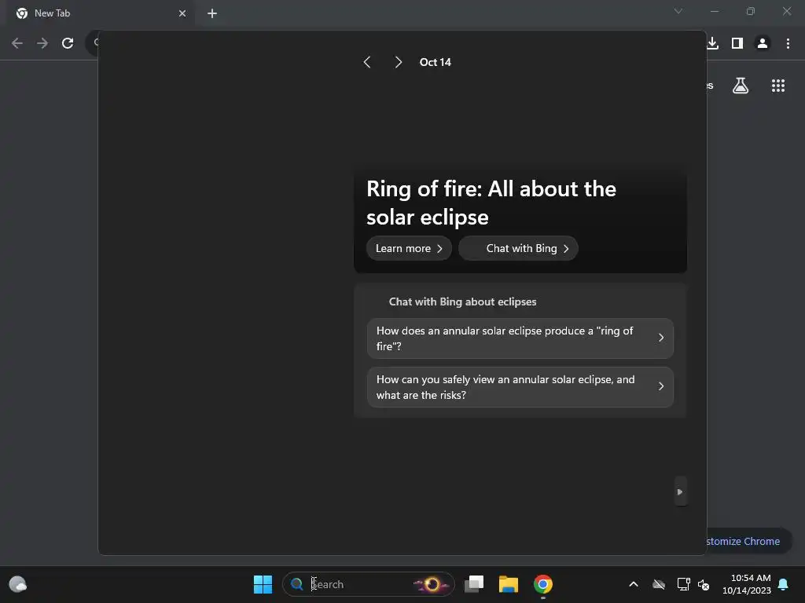This screenshot has height=603, width=805.
Task: Open Chrome profile menu
Action: [x=763, y=43]
